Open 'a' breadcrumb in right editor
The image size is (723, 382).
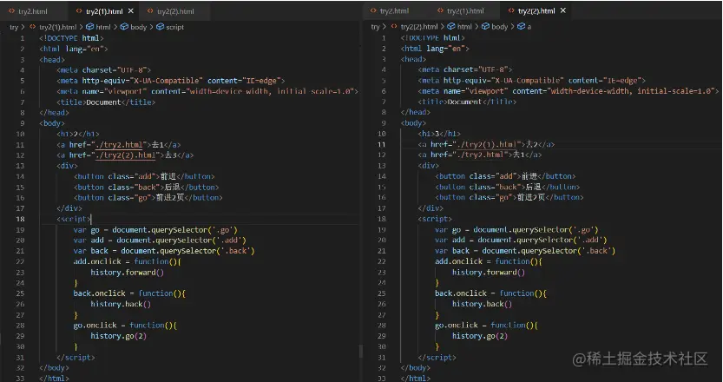click(529, 27)
